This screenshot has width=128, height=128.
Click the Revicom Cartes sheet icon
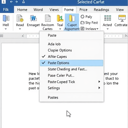(48, 18)
